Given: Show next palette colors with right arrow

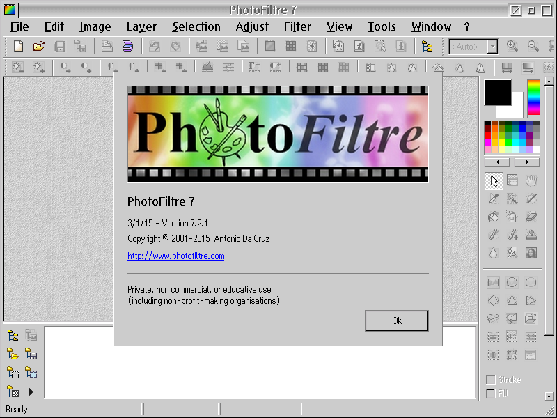Looking at the screenshot, I should [x=528, y=162].
